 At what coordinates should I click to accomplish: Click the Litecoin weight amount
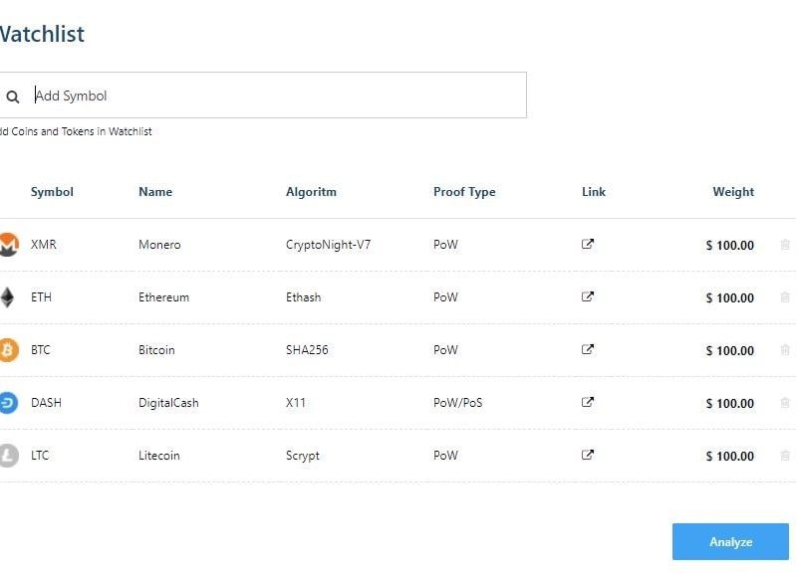point(730,457)
